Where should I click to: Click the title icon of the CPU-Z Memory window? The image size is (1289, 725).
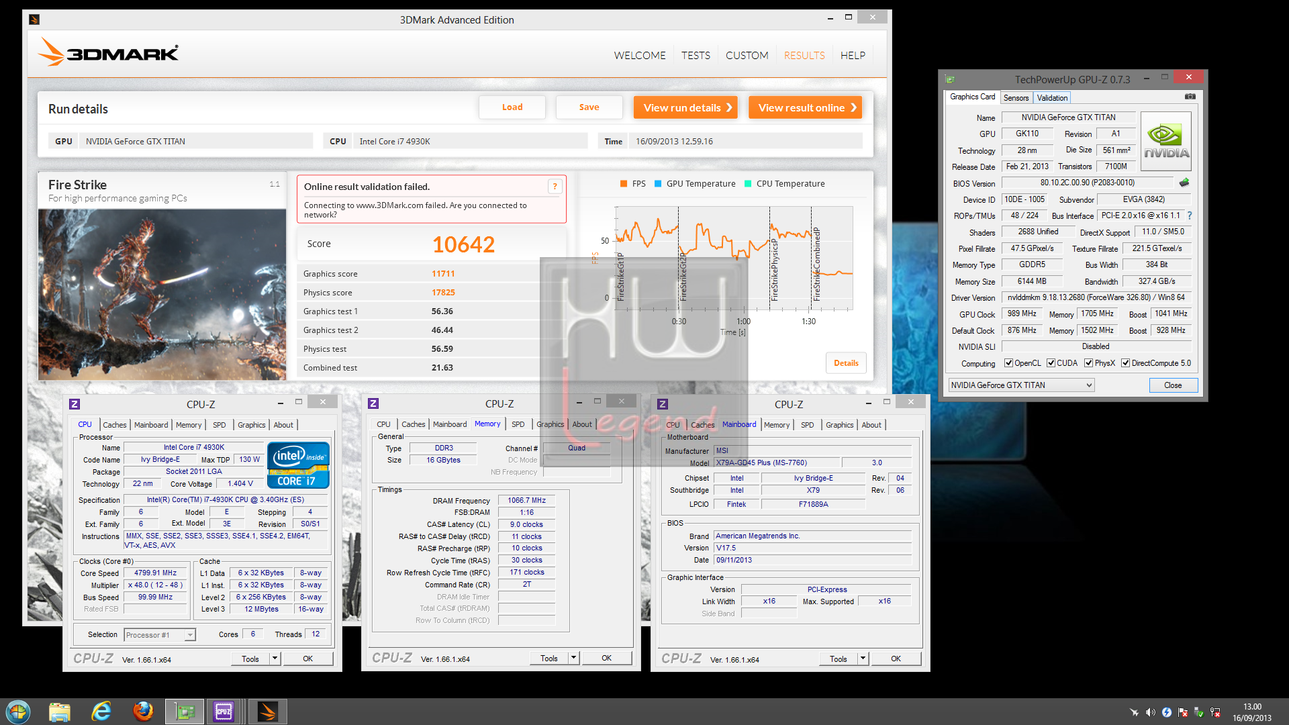coord(373,403)
